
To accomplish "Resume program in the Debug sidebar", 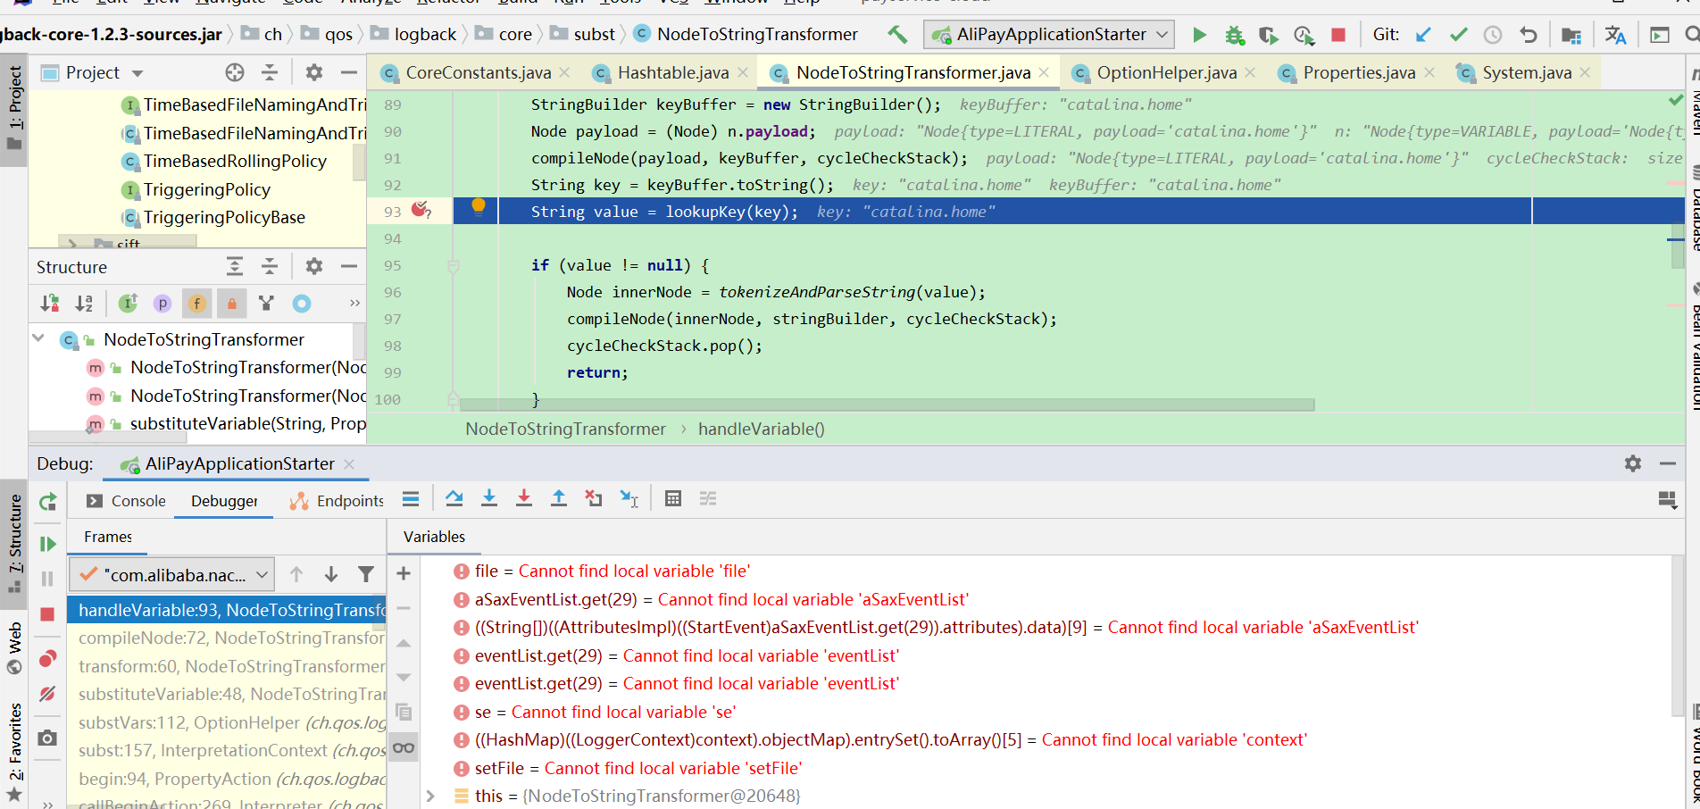I will tap(47, 544).
